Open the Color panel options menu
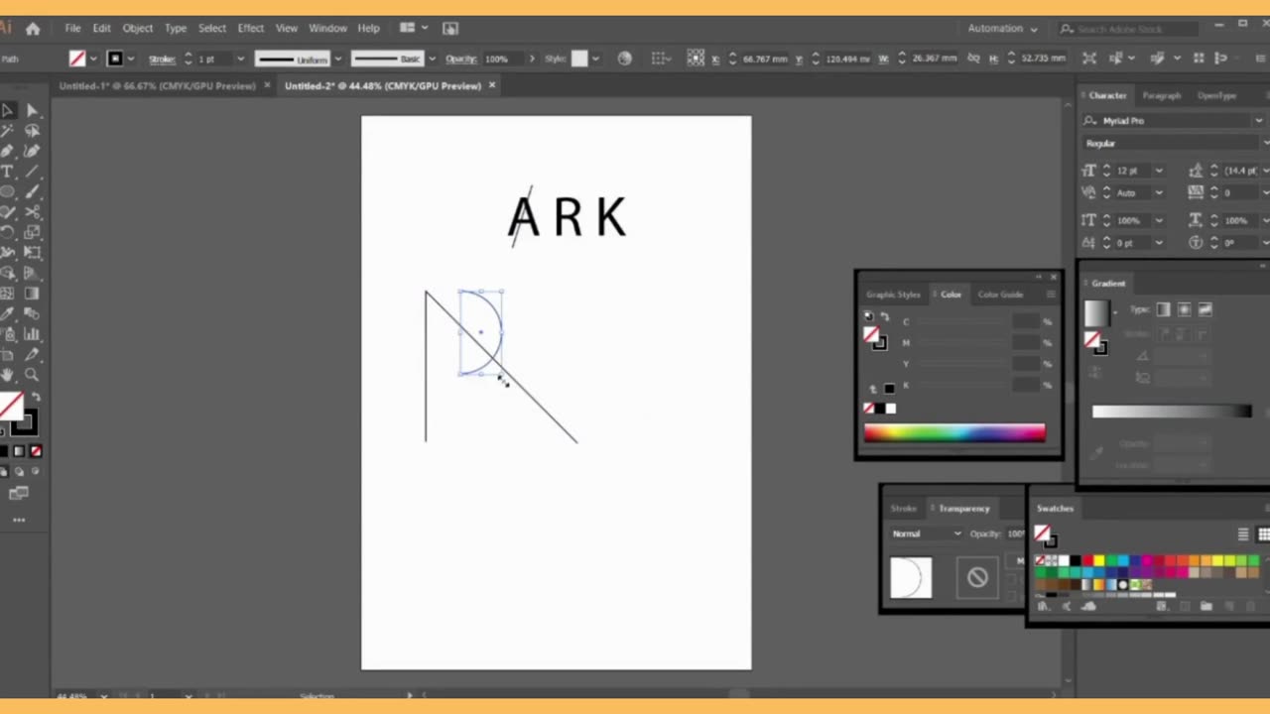This screenshot has height=714, width=1270. tap(1051, 295)
